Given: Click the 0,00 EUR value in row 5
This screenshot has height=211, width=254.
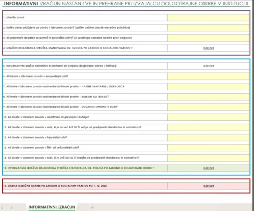Looking at the screenshot, I should (x=209, y=66).
